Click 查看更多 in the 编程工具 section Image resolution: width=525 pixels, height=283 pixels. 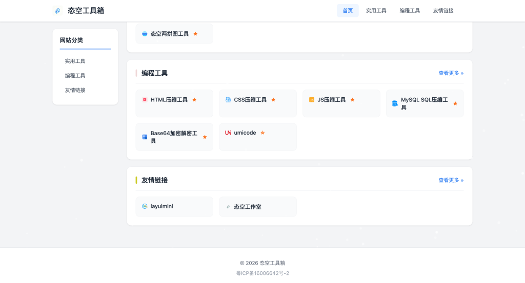[x=451, y=73]
